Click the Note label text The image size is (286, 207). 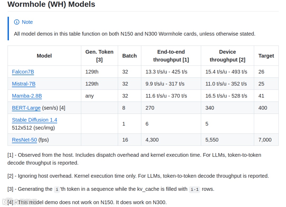pos(27,22)
